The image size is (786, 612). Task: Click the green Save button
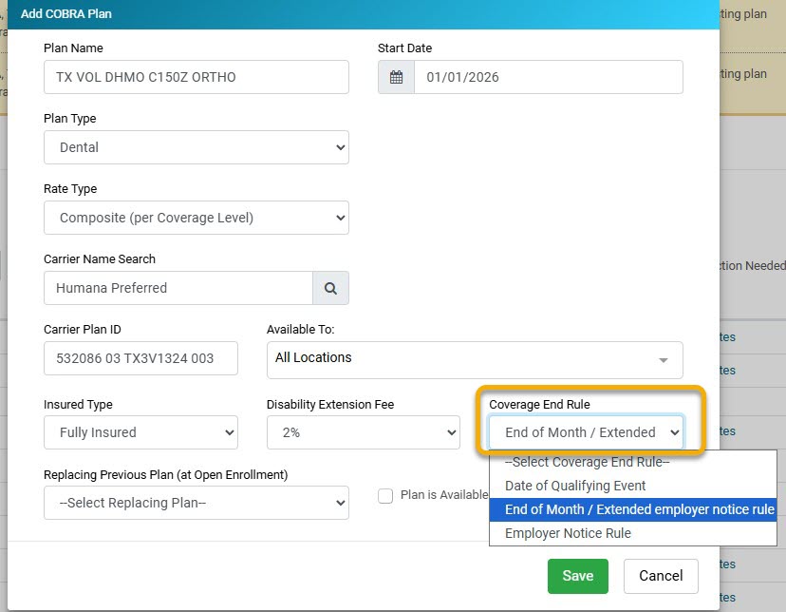[x=577, y=576]
